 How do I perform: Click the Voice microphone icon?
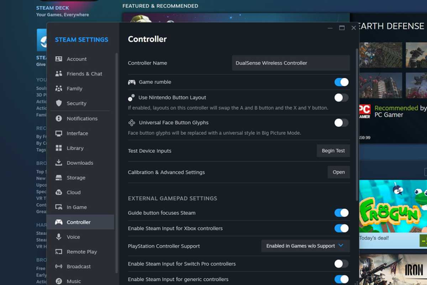pyautogui.click(x=59, y=236)
